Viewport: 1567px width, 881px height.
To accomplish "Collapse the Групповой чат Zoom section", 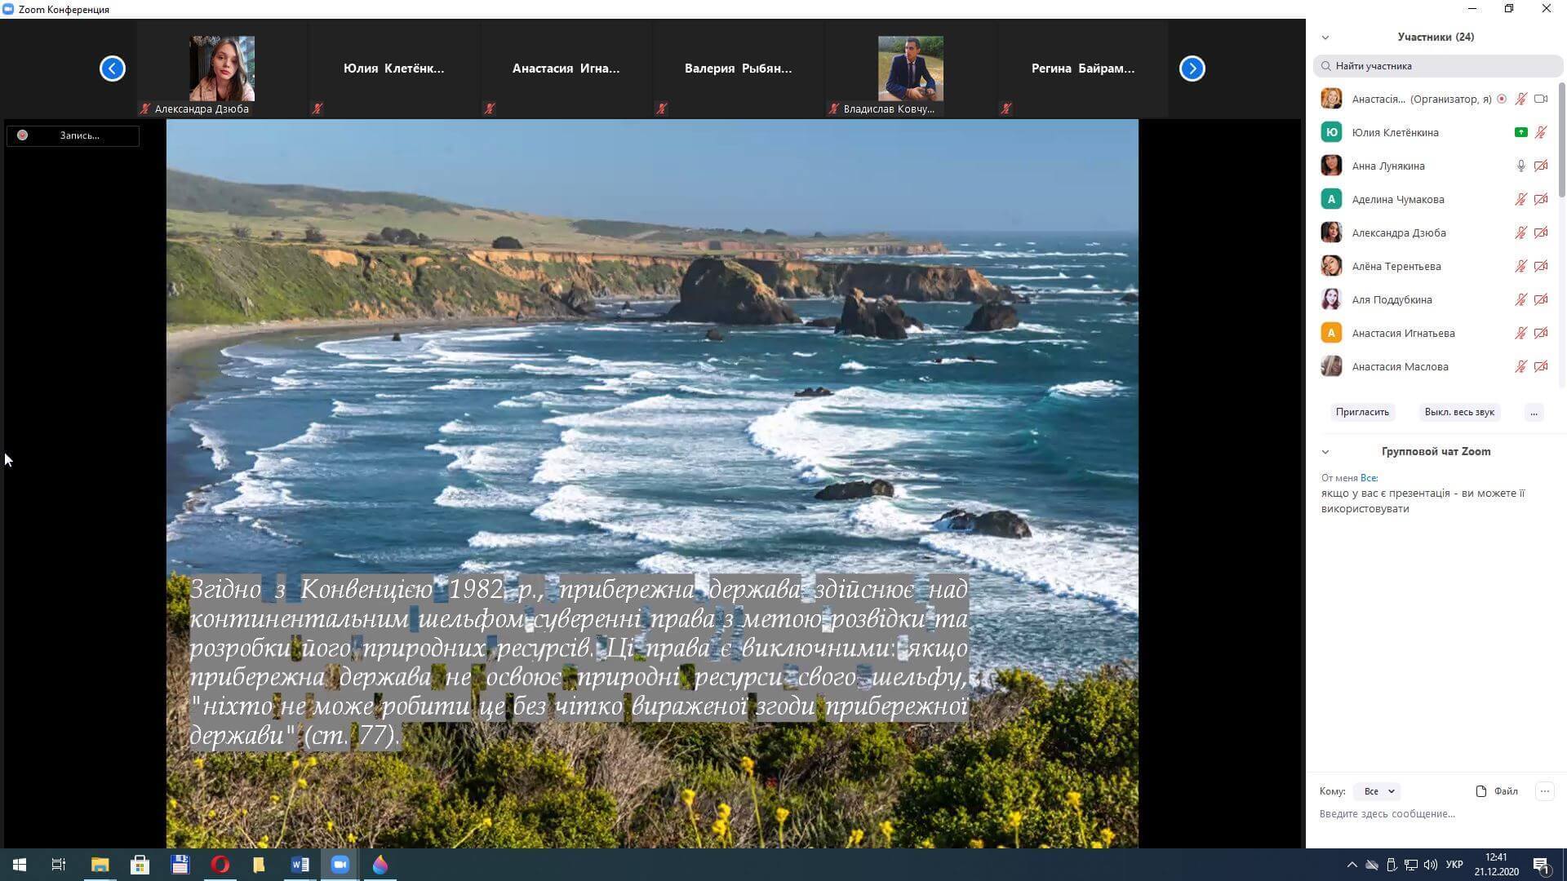I will [x=1325, y=452].
